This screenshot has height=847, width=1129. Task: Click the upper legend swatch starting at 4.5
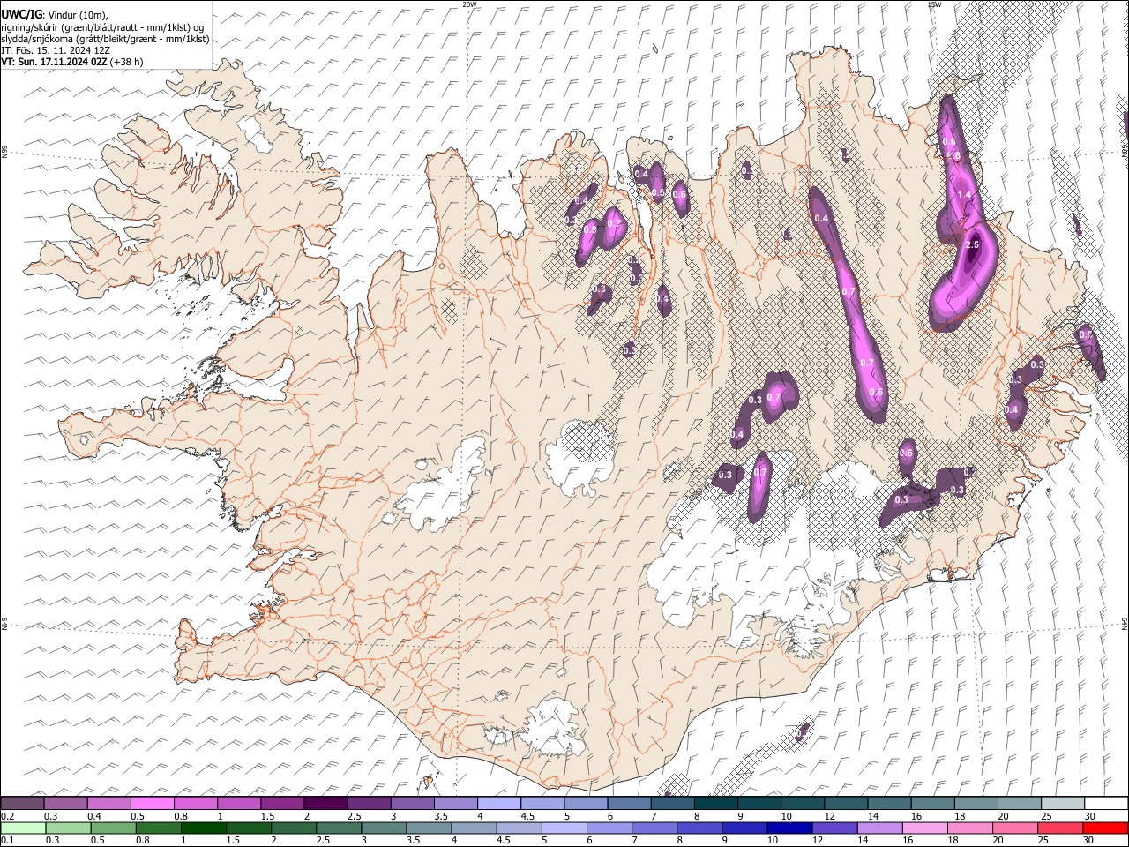[542, 803]
